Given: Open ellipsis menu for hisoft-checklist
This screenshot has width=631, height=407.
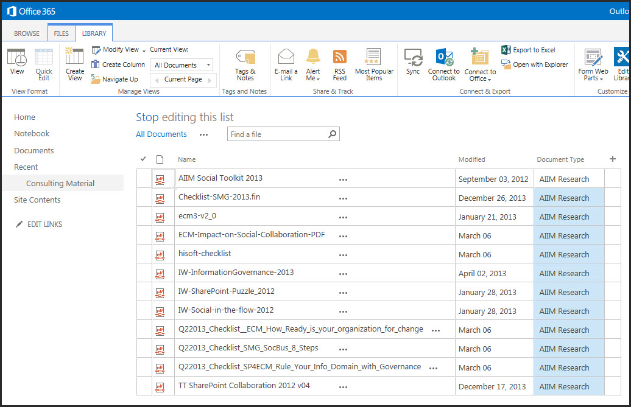Looking at the screenshot, I should click(x=343, y=254).
